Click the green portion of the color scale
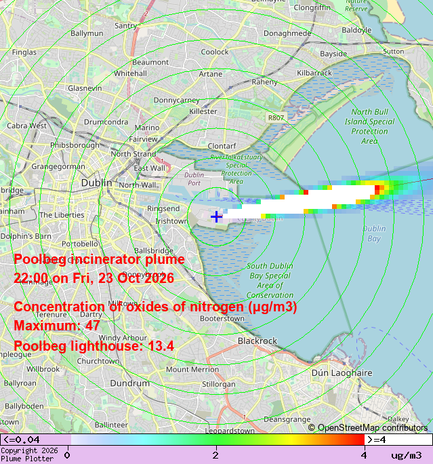 pyautogui.click(x=218, y=440)
